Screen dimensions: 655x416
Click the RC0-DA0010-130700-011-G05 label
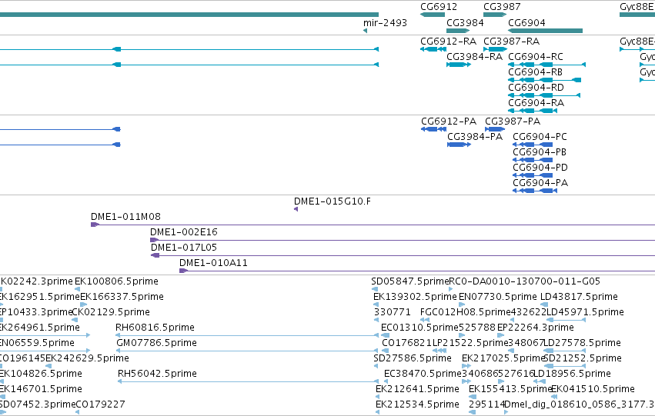524,281
